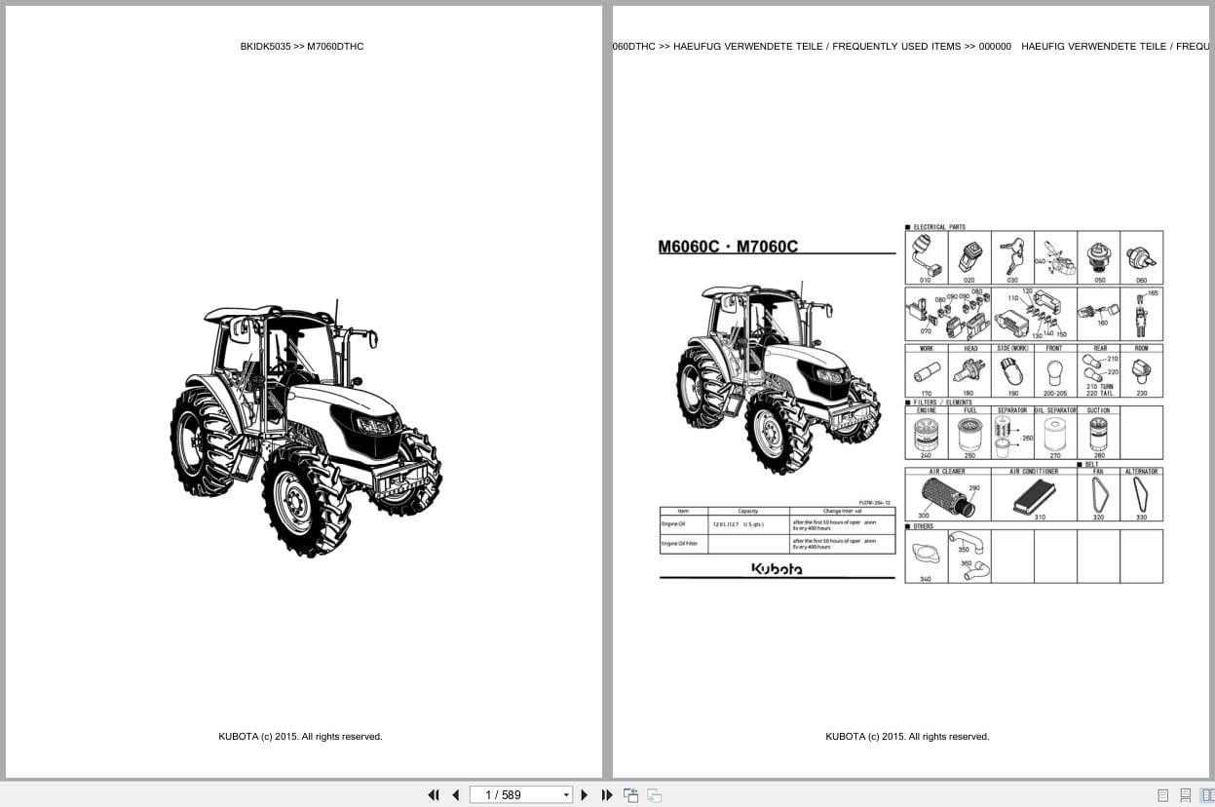Click the Engine Oil Filter table row

point(777,544)
